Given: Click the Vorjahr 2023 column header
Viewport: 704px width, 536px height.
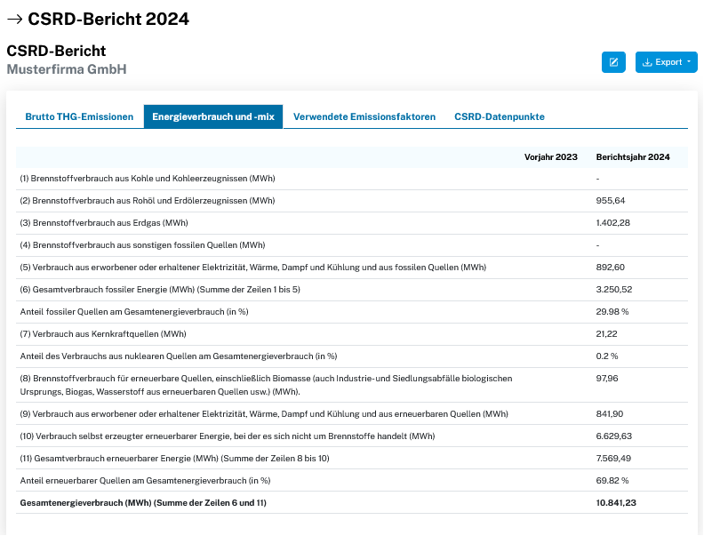Looking at the screenshot, I should point(550,156).
